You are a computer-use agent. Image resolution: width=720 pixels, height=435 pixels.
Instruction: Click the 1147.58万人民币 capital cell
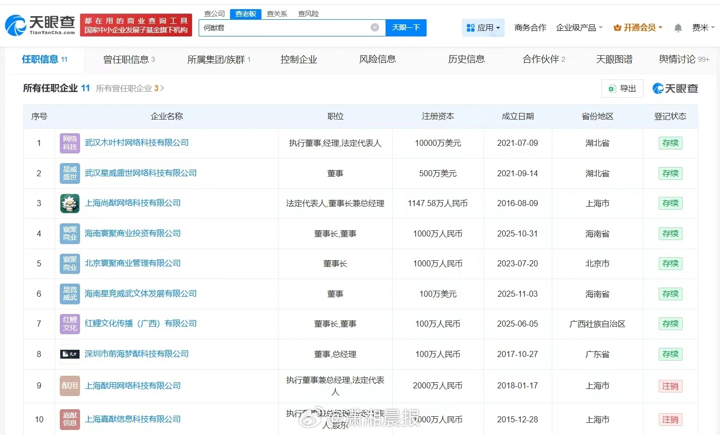tap(438, 204)
